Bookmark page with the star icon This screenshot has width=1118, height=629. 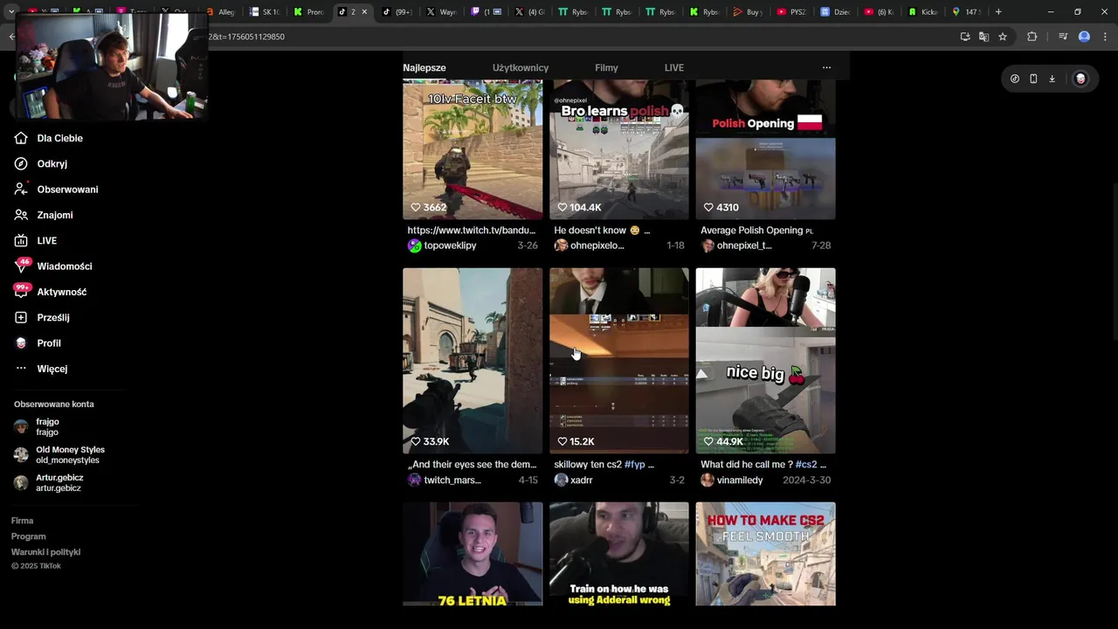point(1003,37)
